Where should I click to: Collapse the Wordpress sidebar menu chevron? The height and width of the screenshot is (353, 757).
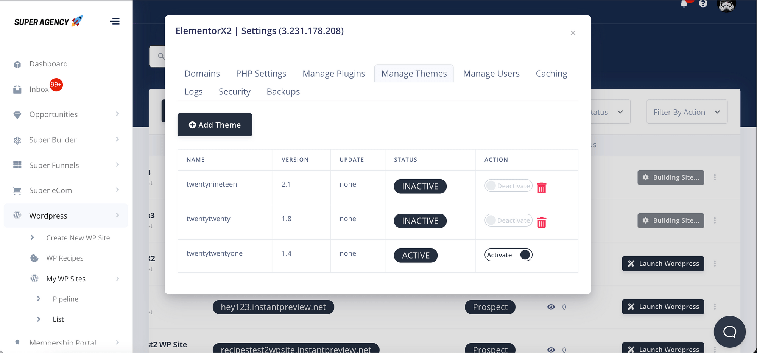pyautogui.click(x=117, y=215)
